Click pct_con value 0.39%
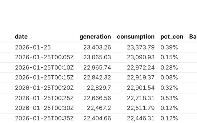197x123 pixels. coord(169,47)
